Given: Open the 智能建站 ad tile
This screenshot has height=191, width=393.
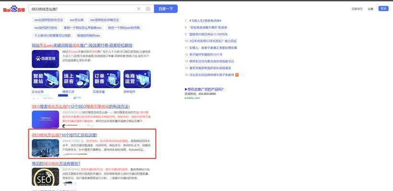Looking at the screenshot, I should pos(46,79).
